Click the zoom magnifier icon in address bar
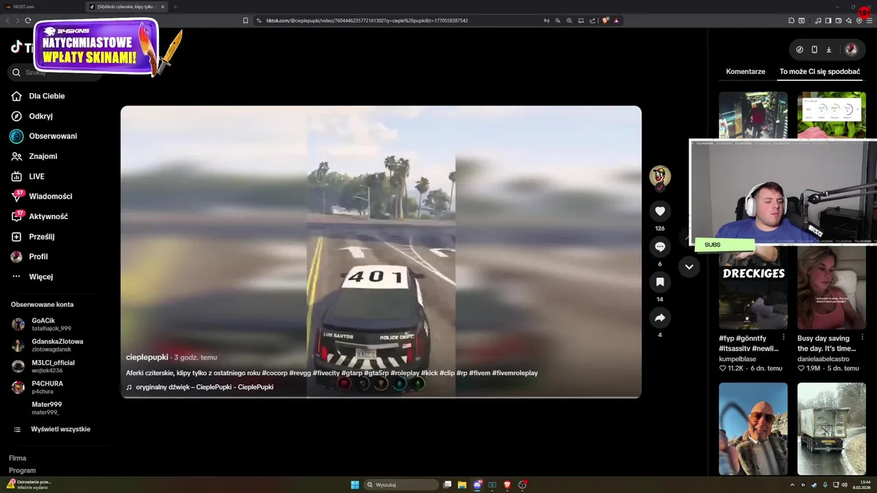 click(x=569, y=21)
